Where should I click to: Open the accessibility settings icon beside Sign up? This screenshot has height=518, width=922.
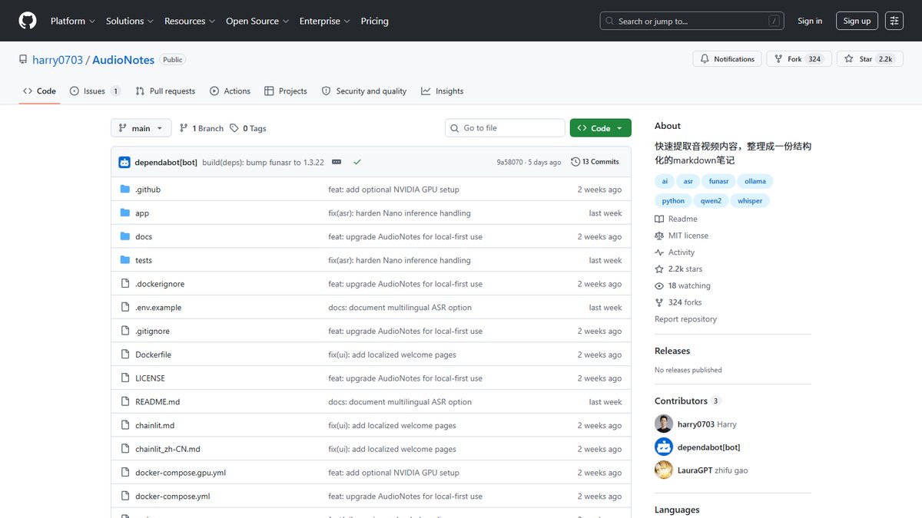894,21
